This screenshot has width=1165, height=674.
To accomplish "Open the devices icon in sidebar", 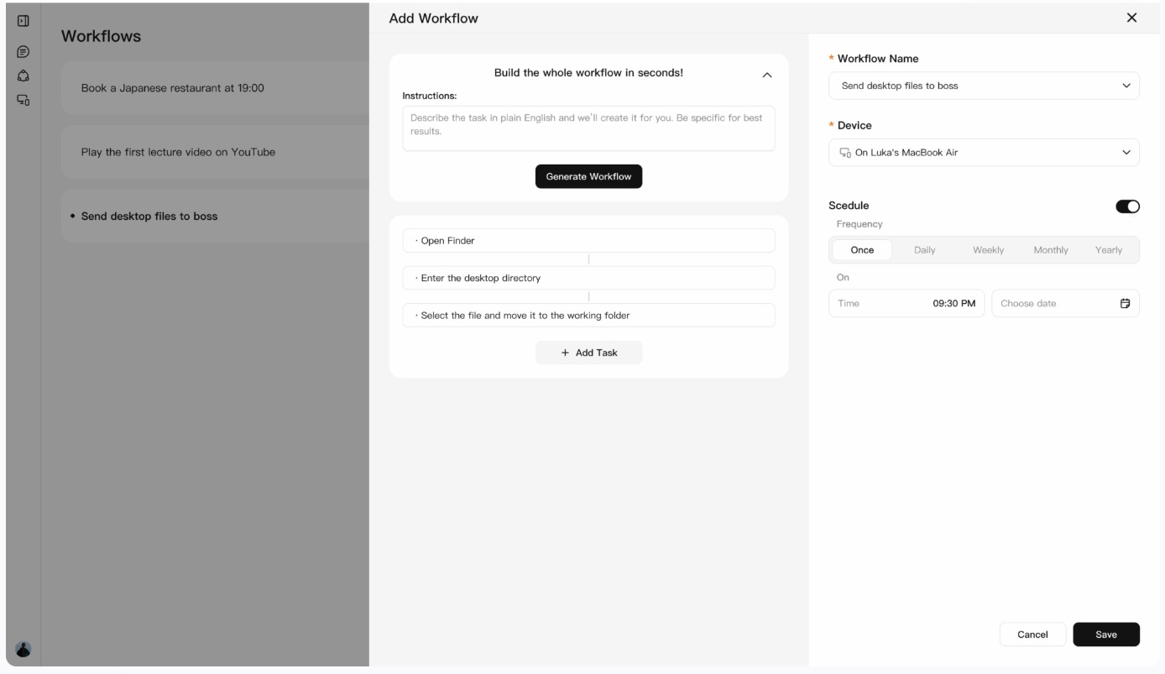I will [24, 100].
